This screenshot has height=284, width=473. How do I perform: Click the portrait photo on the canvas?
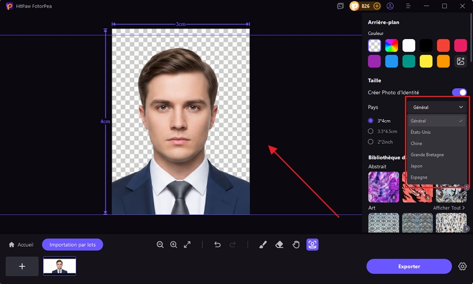click(181, 121)
